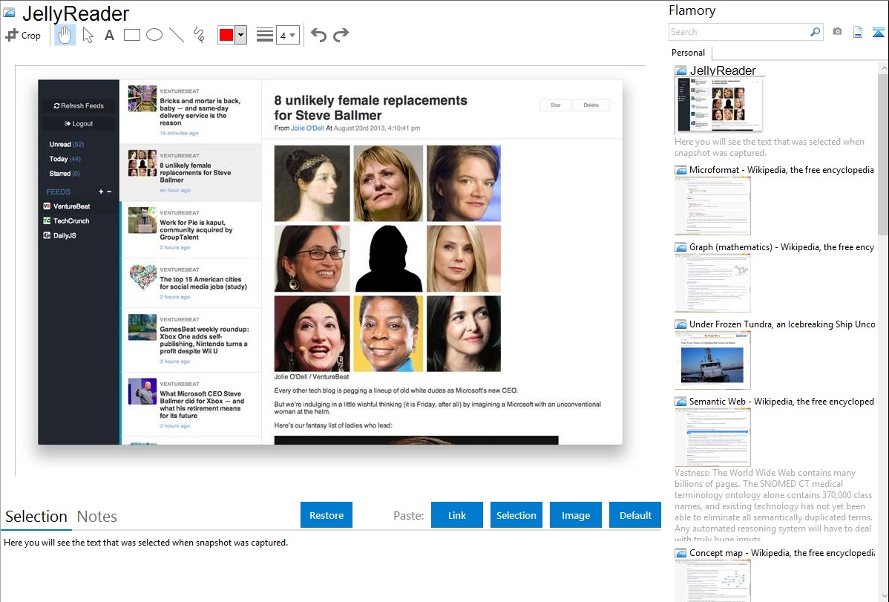This screenshot has width=889, height=602.
Task: Undo the last annotation
Action: click(318, 35)
